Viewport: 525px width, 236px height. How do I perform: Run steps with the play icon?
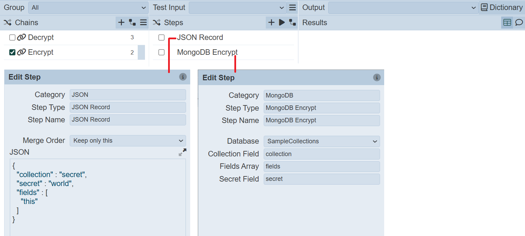click(x=282, y=23)
